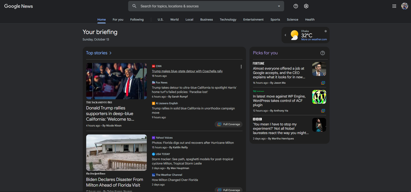Click the Google account profile picture
The image size is (411, 192).
[x=405, y=6]
